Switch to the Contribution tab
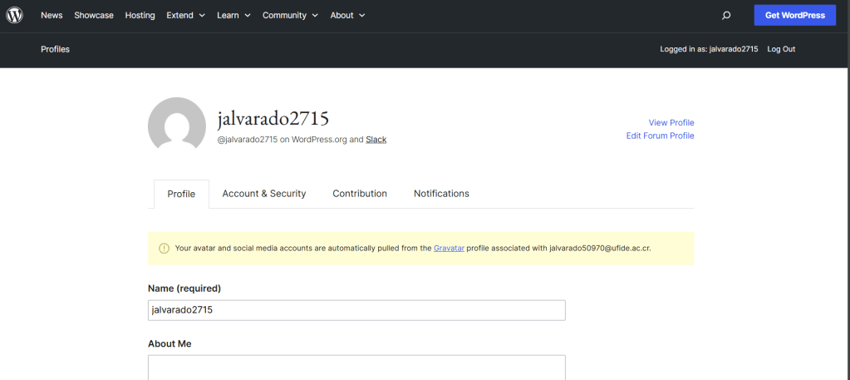Screen dimensions: 850x380 click(360, 194)
